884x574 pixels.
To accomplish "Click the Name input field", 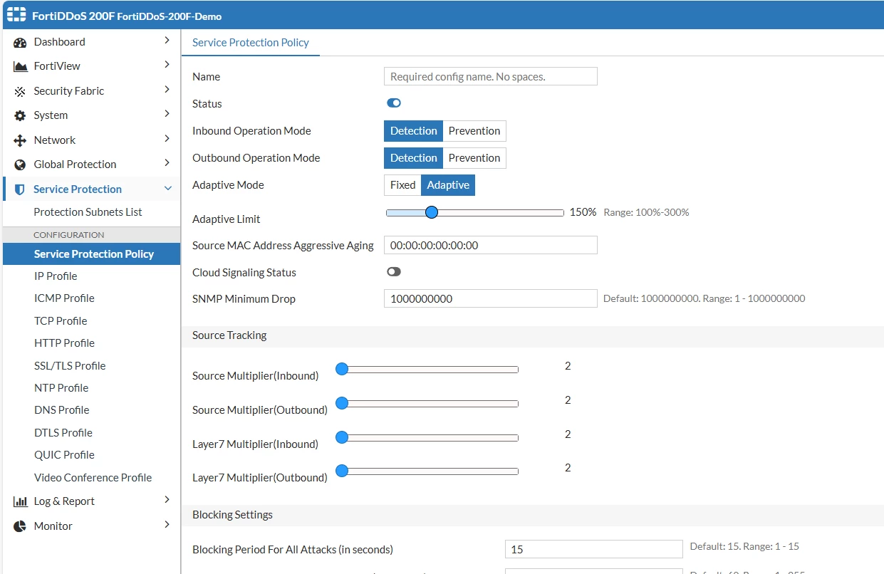I will coord(491,76).
